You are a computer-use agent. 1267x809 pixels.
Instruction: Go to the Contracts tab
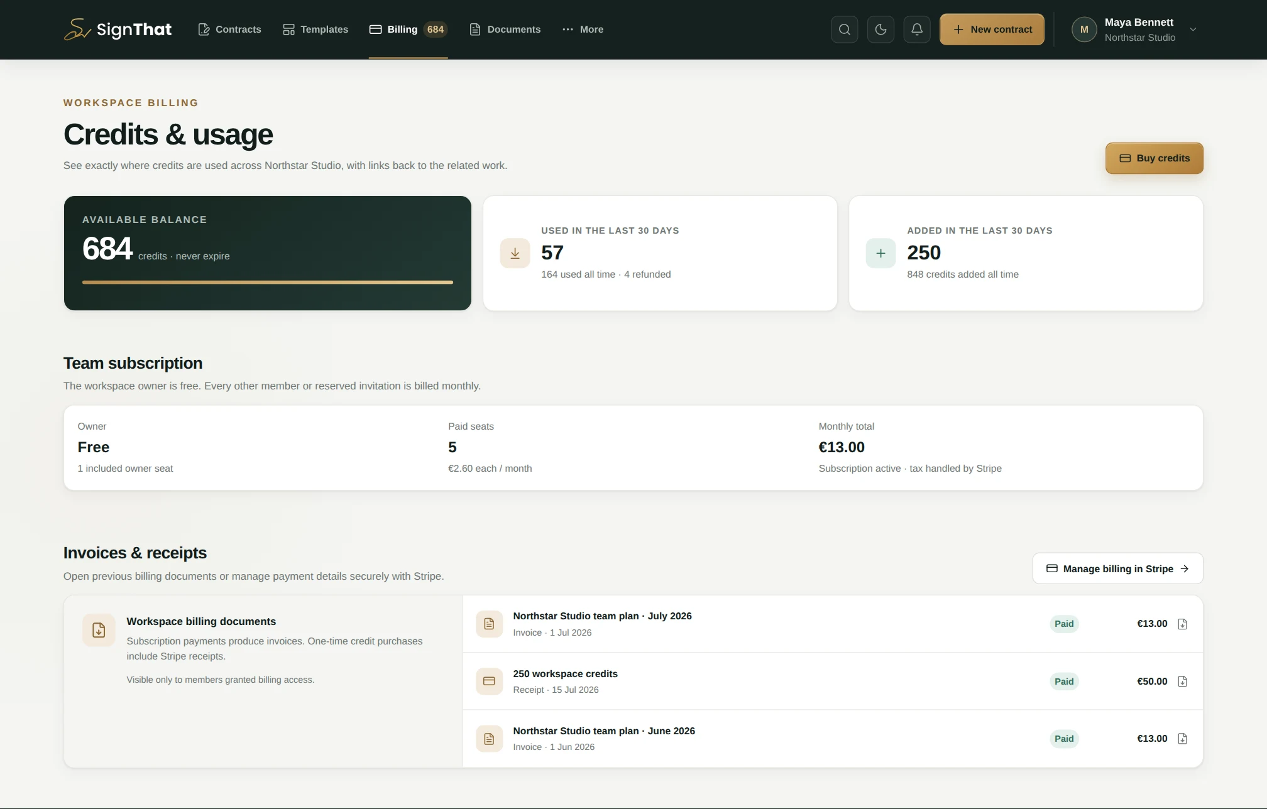229,30
